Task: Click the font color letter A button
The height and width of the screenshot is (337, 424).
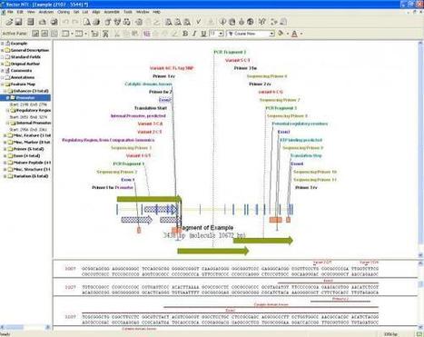Action: point(294,34)
